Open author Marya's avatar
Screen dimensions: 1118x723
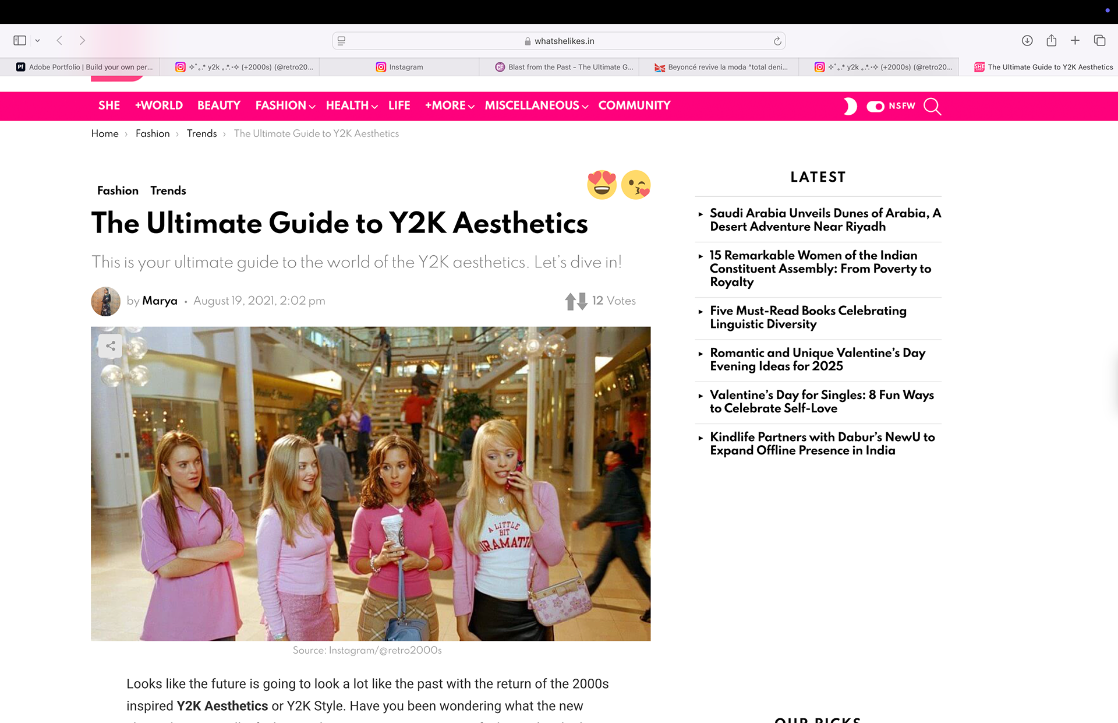click(105, 301)
